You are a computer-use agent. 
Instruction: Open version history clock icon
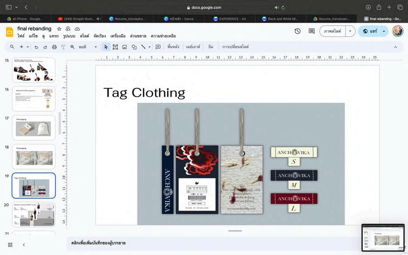click(x=297, y=31)
